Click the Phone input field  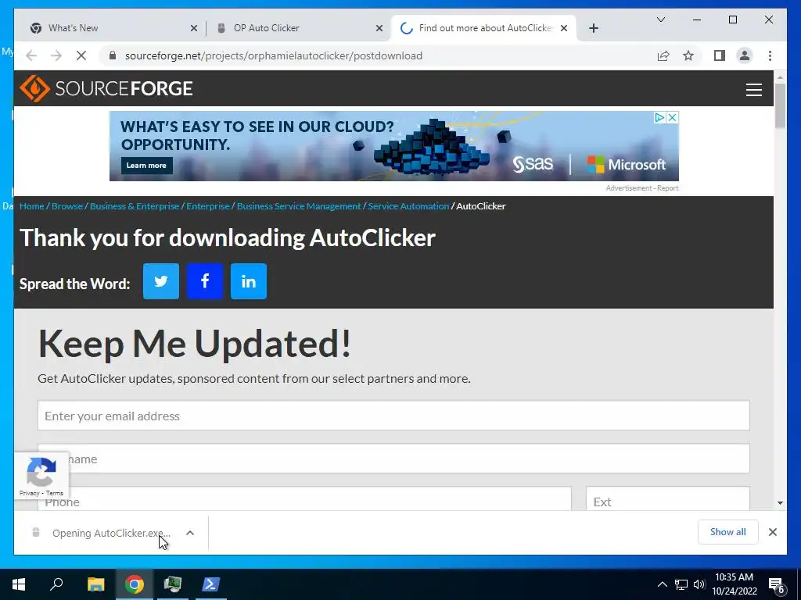coord(304,499)
